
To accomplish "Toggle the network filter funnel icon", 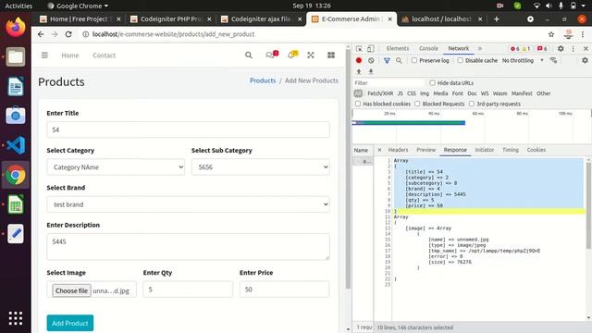I will [387, 60].
